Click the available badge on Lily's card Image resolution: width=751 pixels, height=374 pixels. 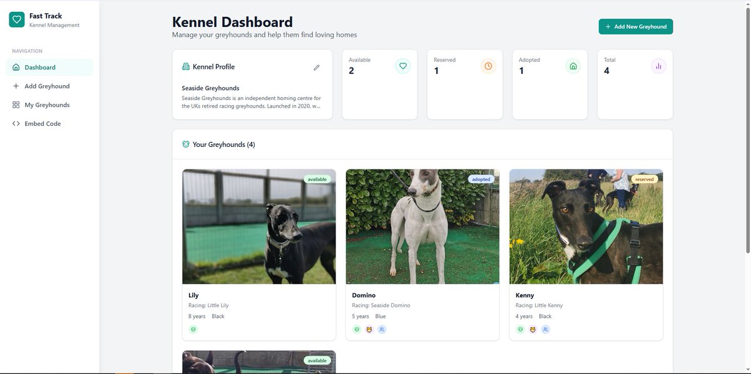pos(317,179)
